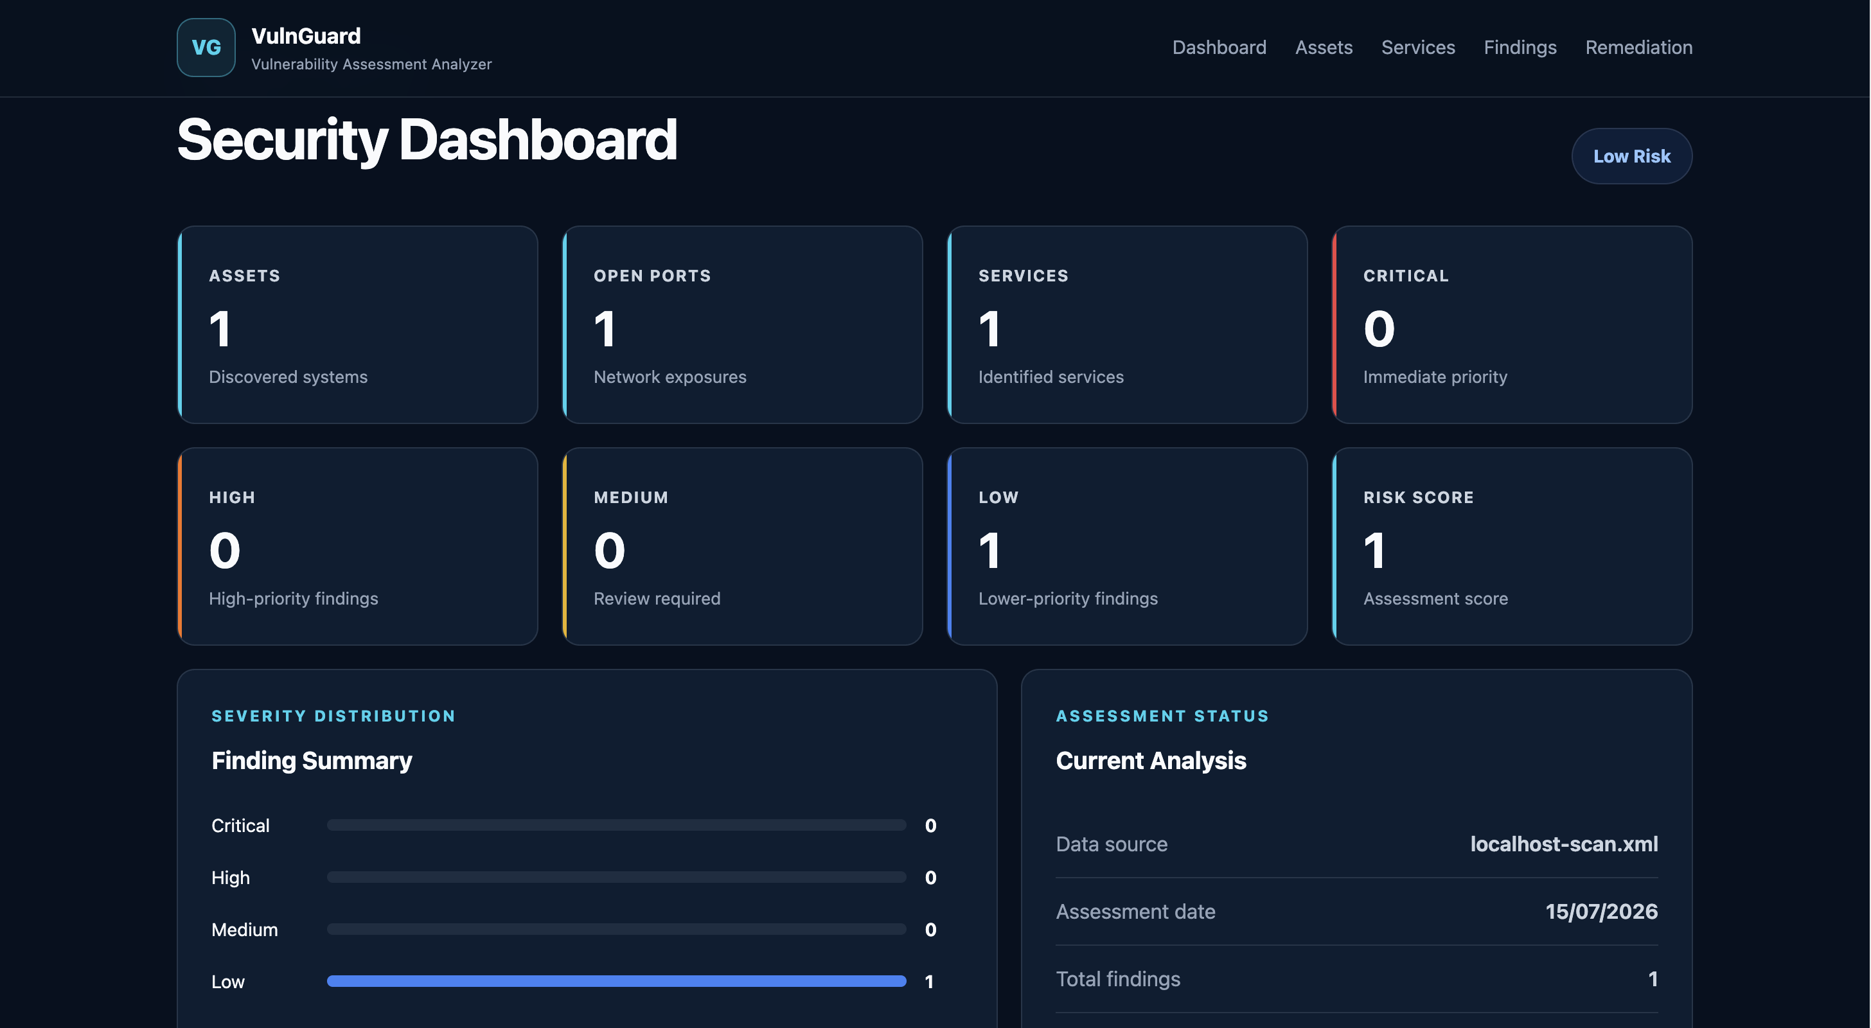Click the Critical row label in Finding Summary
1871x1028 pixels.
(240, 826)
